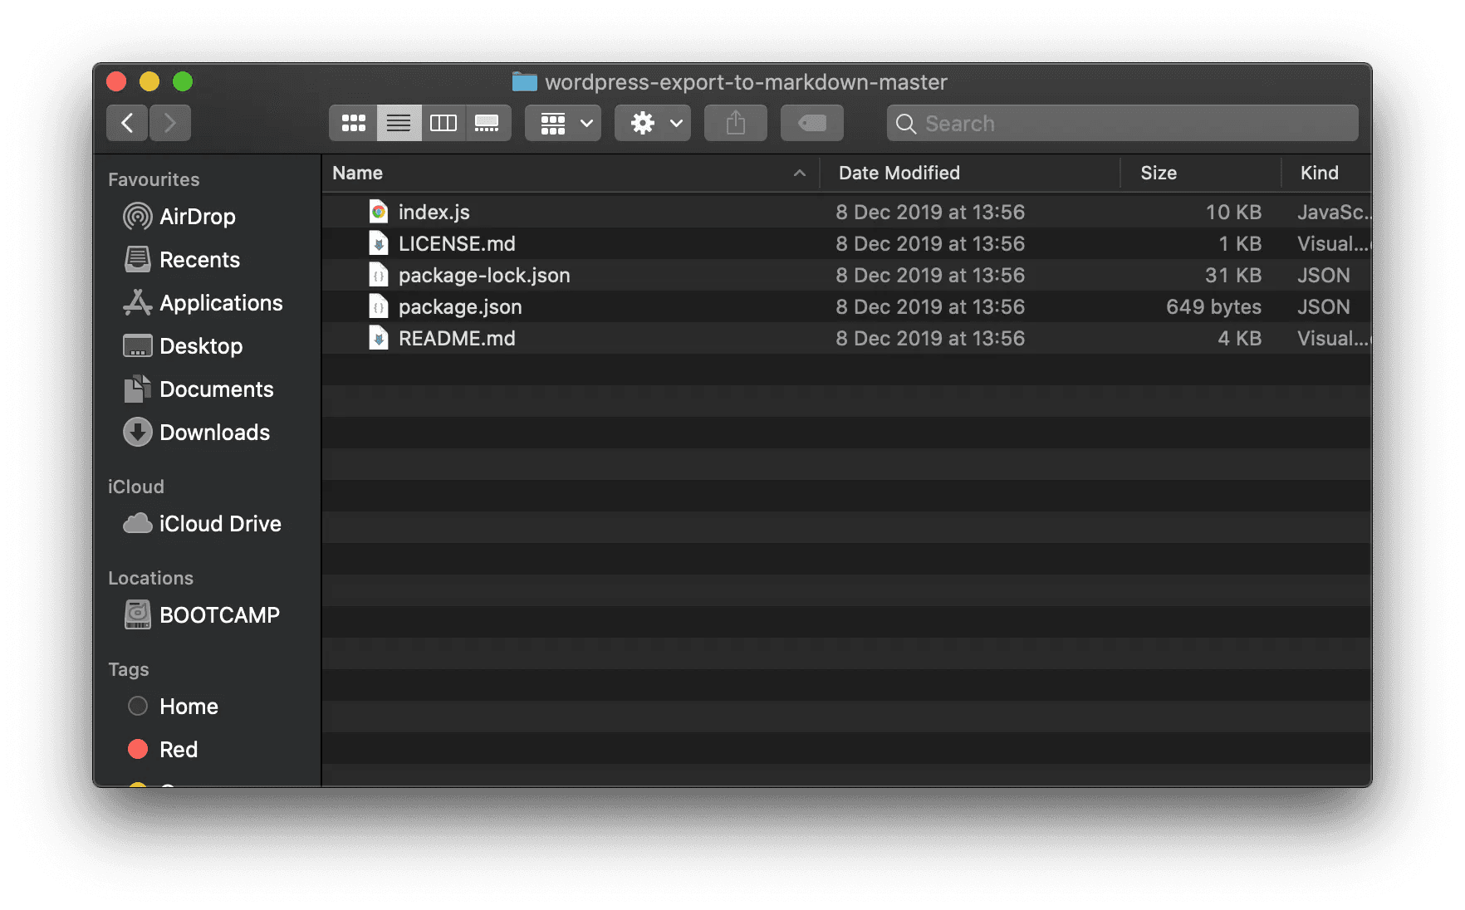Open the Downloads folder
Screen dimensions: 1465x910
(x=214, y=433)
